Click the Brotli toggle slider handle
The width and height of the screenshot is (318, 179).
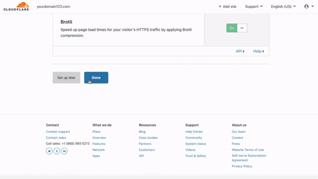pyautogui.click(x=242, y=28)
